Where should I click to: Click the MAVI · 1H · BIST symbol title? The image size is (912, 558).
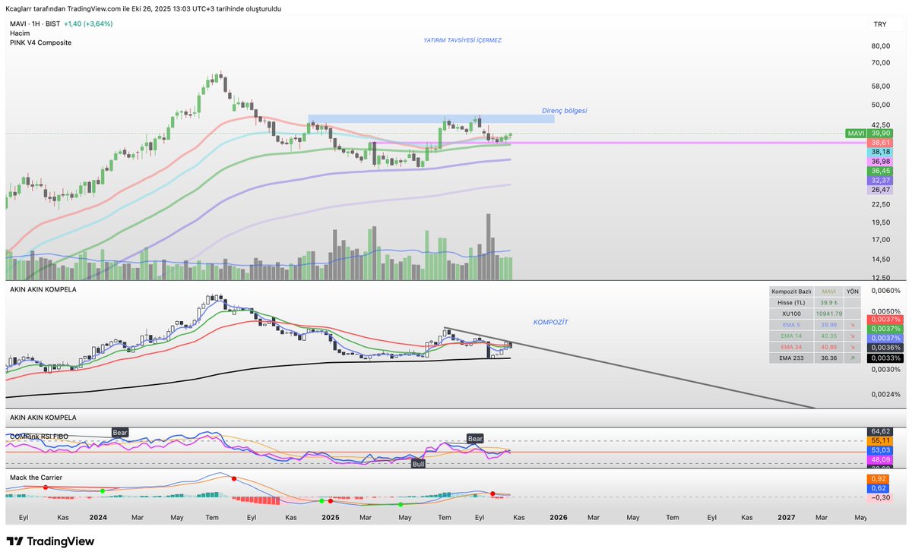(x=35, y=24)
